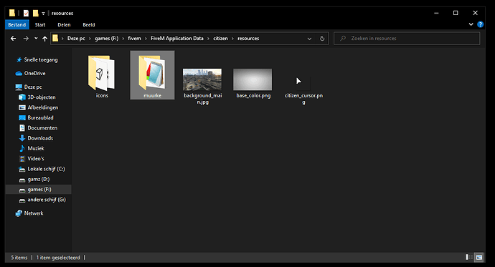Select base_color.png thumbnail
The height and width of the screenshot is (267, 495).
(x=253, y=79)
